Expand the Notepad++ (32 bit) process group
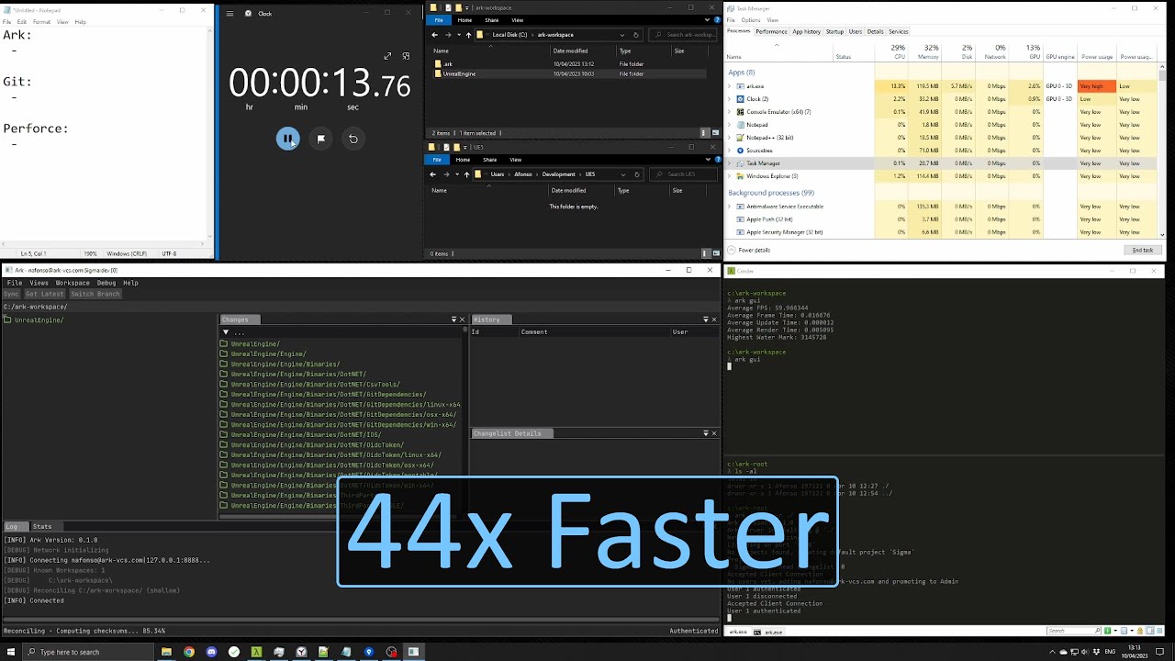This screenshot has width=1175, height=661. (731, 137)
